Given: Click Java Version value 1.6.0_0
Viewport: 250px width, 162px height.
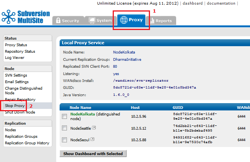Looking at the screenshot, I should [x=121, y=95].
